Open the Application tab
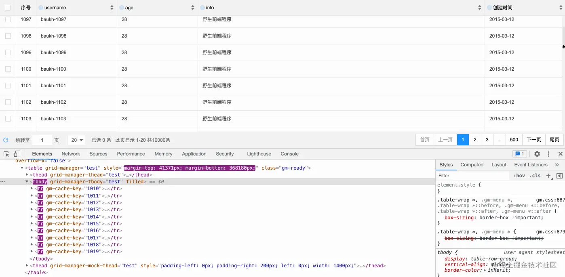 194,154
